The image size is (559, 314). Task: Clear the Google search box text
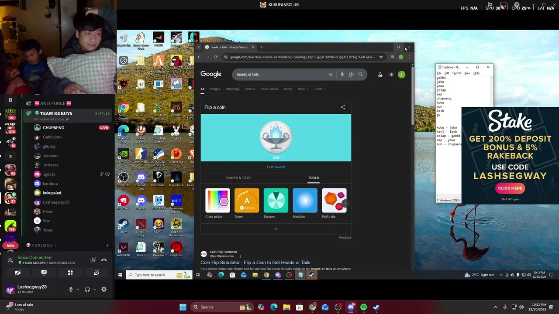(x=331, y=75)
